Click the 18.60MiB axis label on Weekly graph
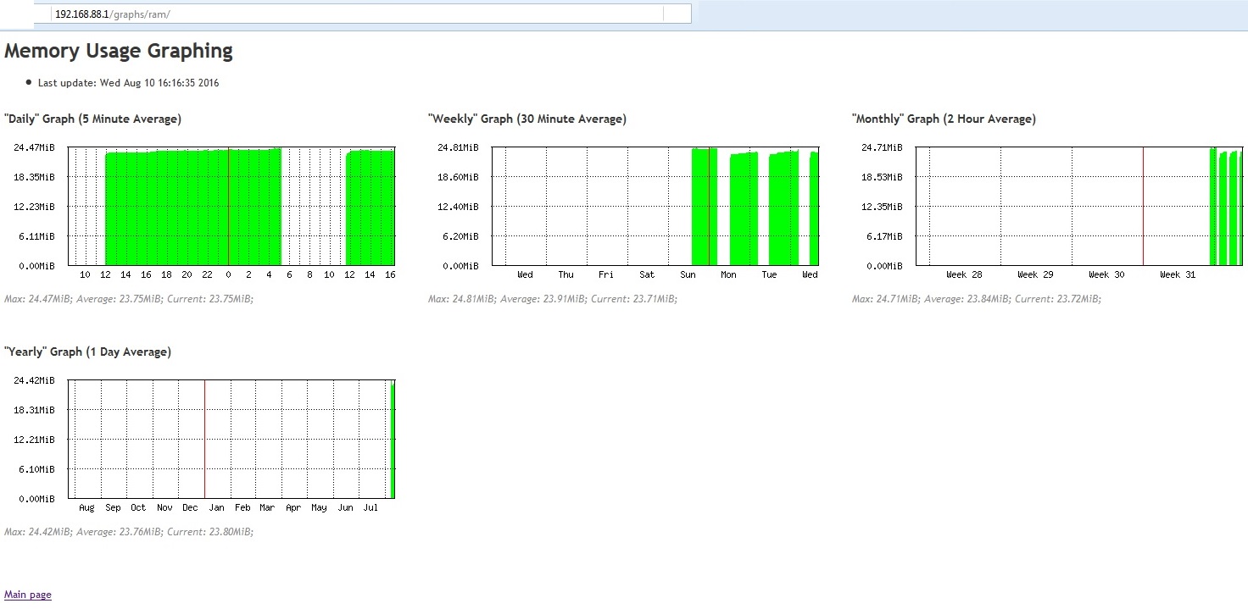This screenshot has height=609, width=1248. point(458,177)
